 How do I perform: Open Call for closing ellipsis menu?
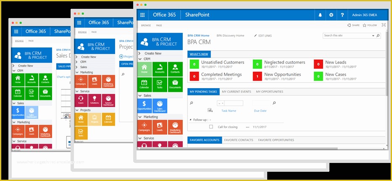tap(247, 127)
